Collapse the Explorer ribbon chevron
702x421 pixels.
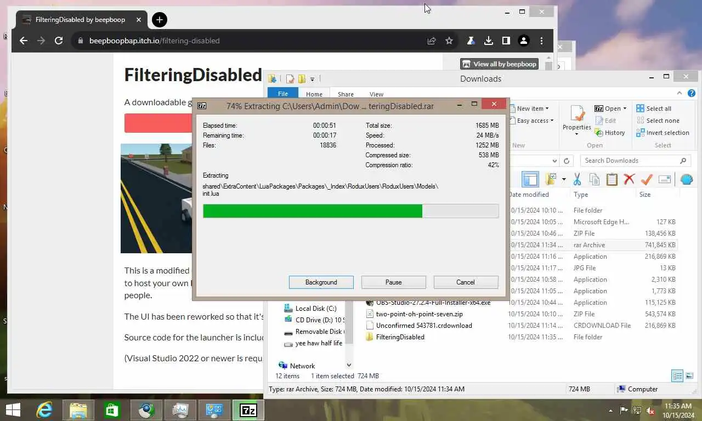coord(680,93)
